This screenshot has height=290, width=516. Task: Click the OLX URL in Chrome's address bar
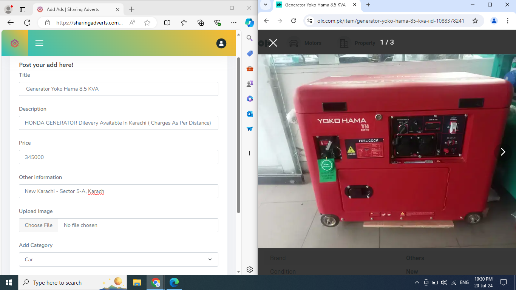391,21
